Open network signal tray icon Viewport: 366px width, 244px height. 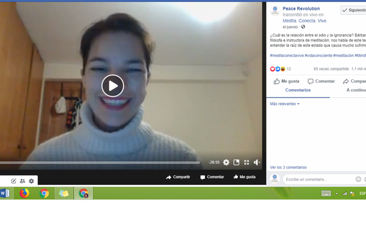(344, 193)
